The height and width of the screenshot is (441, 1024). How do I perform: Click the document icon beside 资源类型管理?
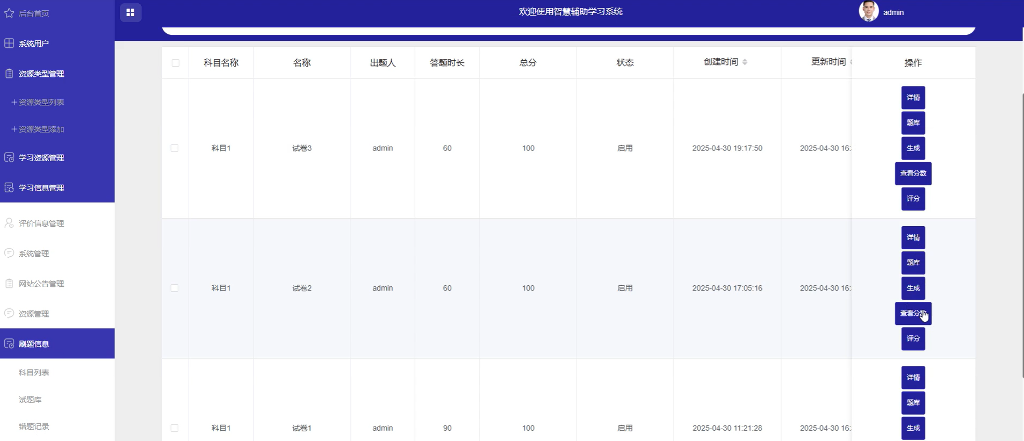click(x=9, y=74)
